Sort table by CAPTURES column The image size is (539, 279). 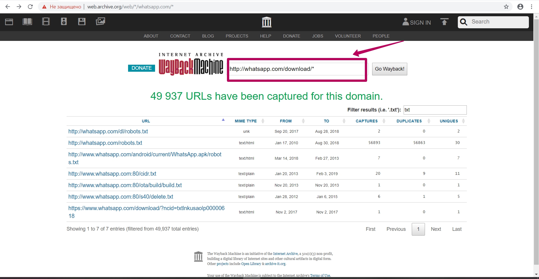click(367, 121)
